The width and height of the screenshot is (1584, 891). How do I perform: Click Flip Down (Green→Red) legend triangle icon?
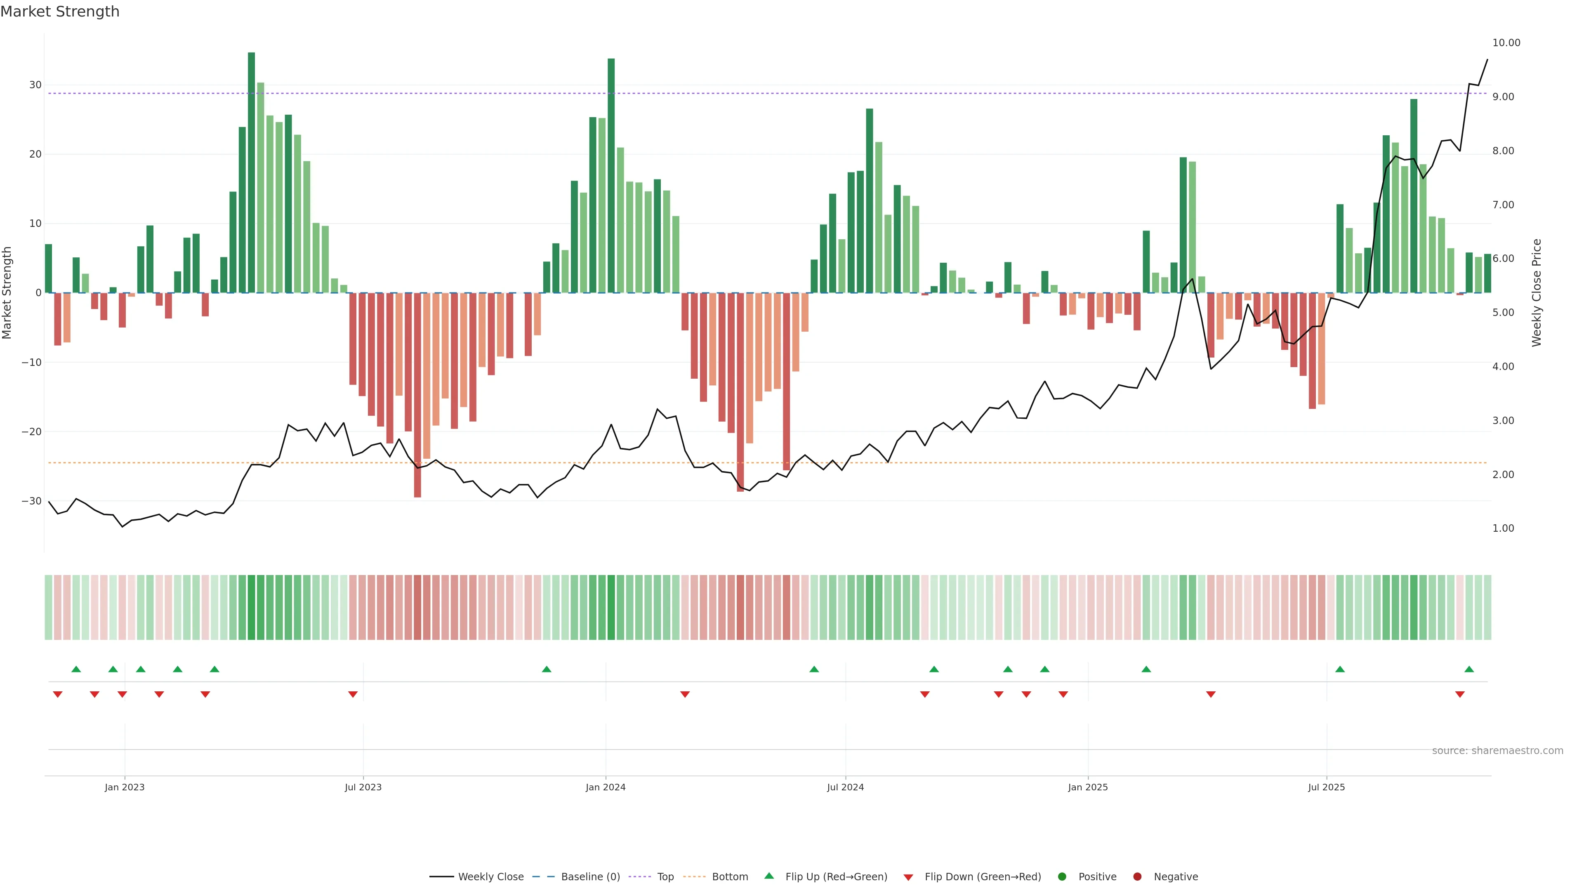click(908, 877)
